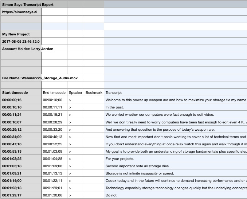Select end timecode 00:01:04;28

(54, 158)
